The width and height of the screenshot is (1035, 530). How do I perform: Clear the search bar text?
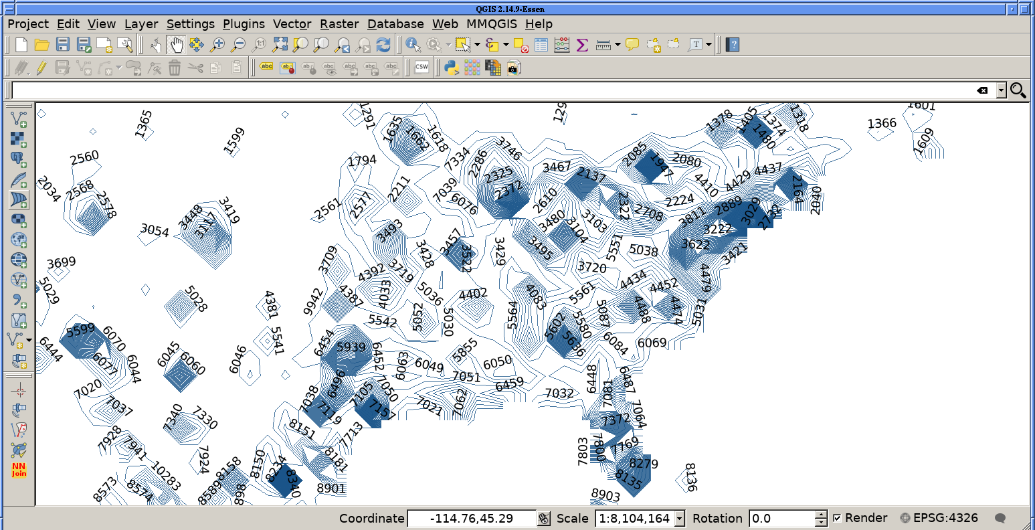point(982,90)
